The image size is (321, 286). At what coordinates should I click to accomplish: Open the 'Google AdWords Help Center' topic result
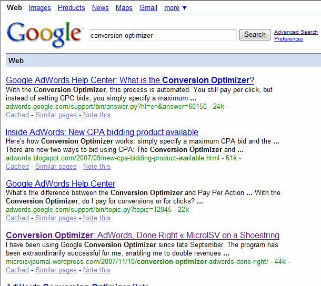pos(61,183)
